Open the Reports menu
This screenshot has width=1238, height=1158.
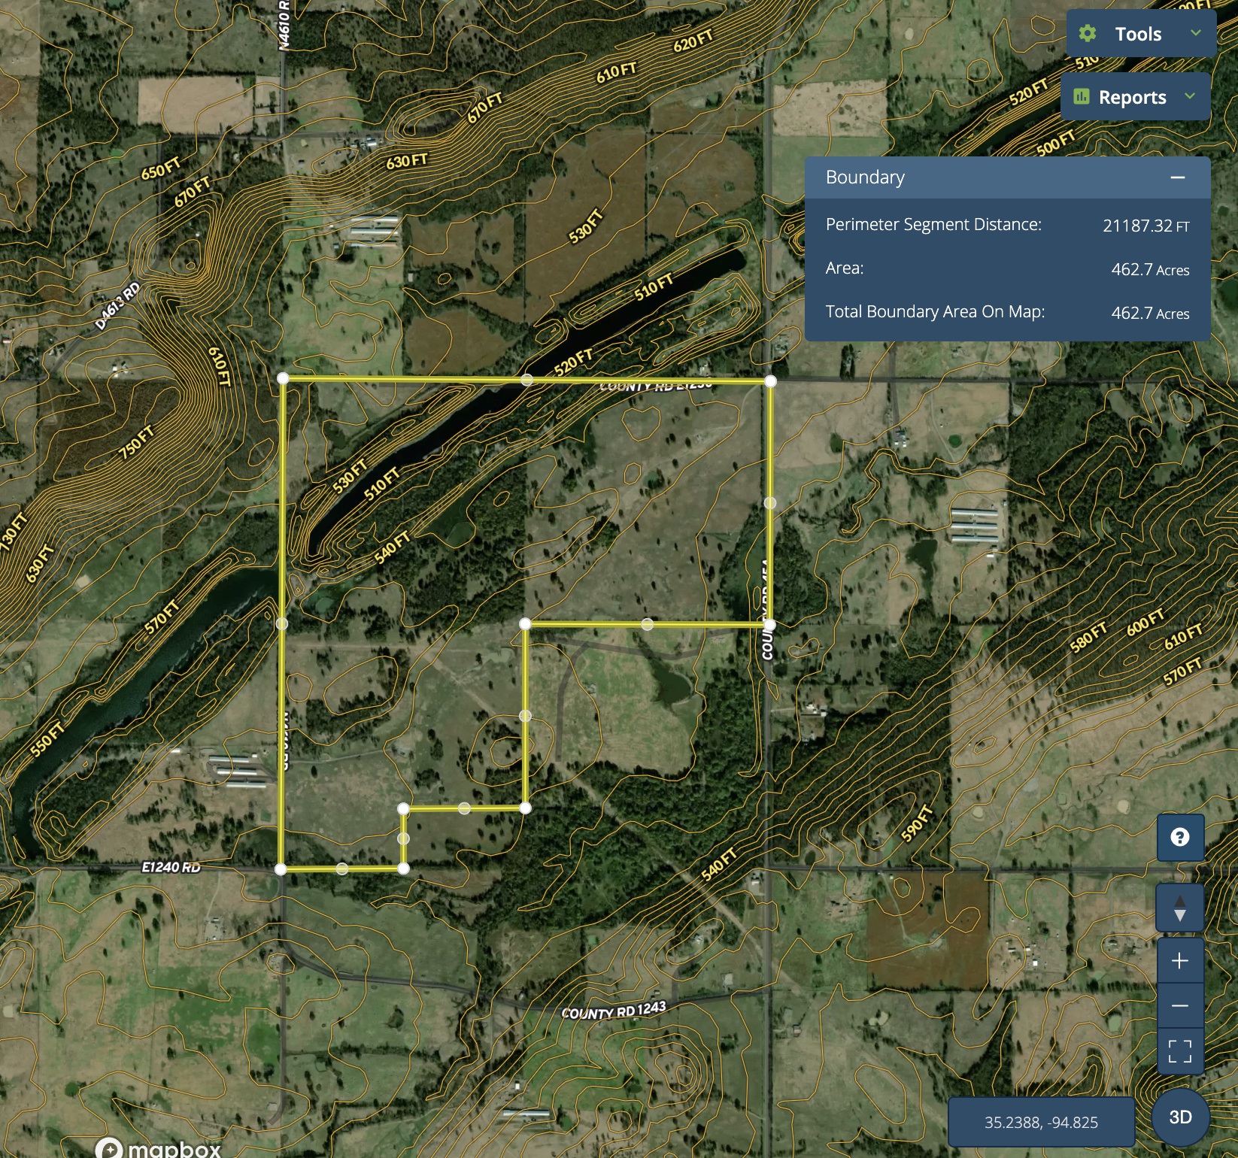click(1132, 97)
